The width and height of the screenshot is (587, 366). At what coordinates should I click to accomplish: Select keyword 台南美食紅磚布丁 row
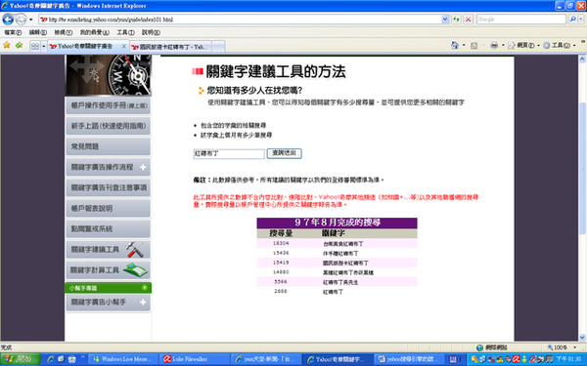(x=337, y=243)
